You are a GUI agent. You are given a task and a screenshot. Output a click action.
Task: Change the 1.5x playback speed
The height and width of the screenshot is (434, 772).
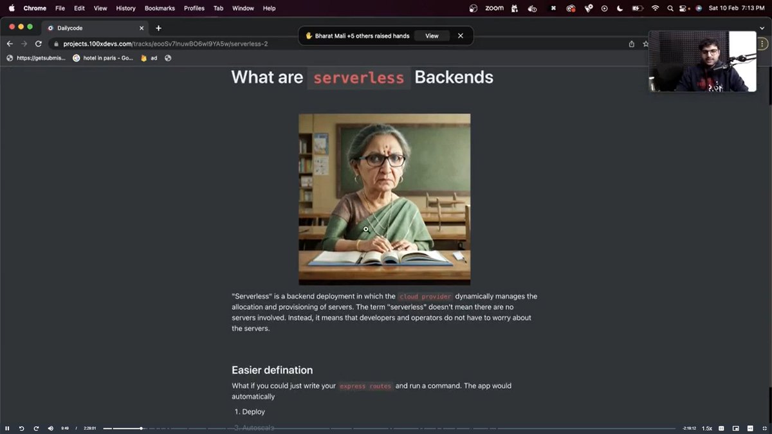click(x=706, y=428)
